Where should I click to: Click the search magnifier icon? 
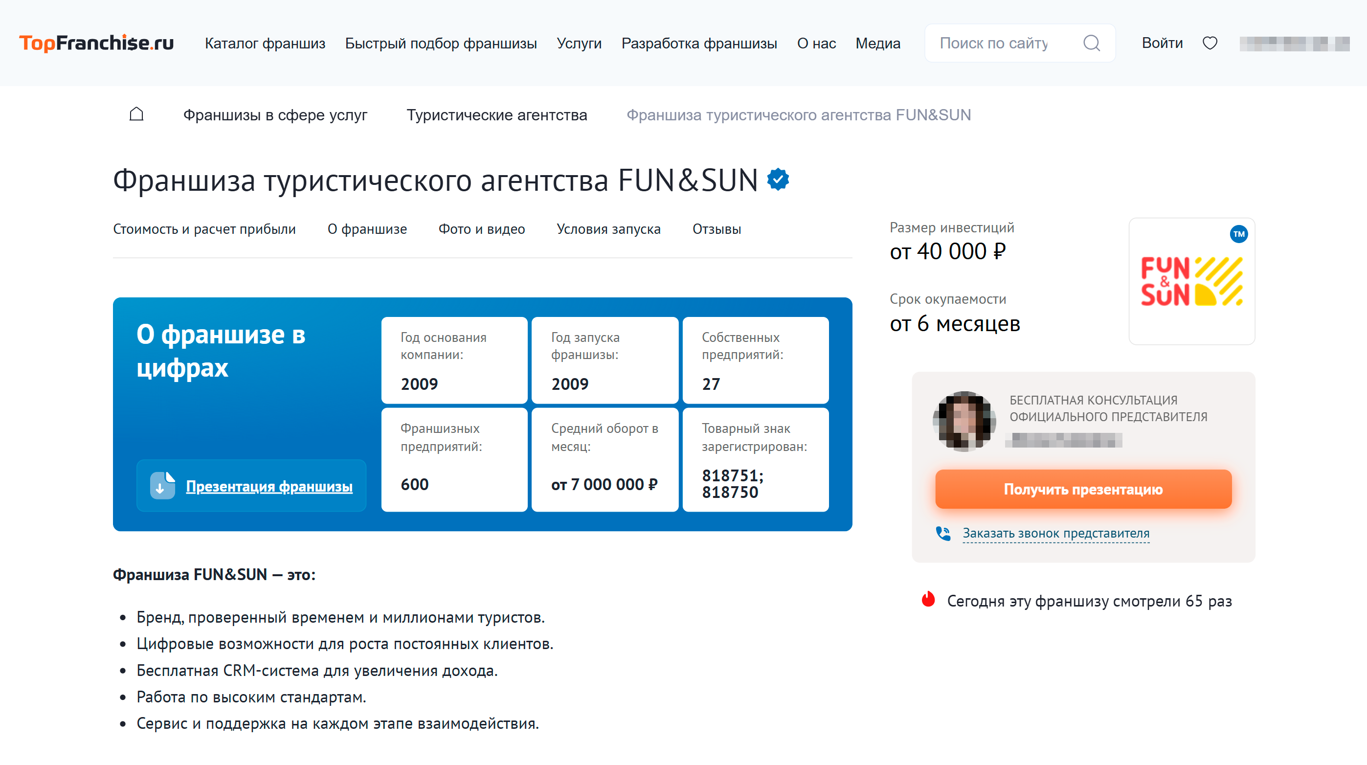(x=1091, y=43)
